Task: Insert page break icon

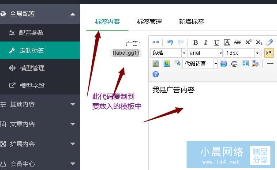Action: [x=234, y=64]
